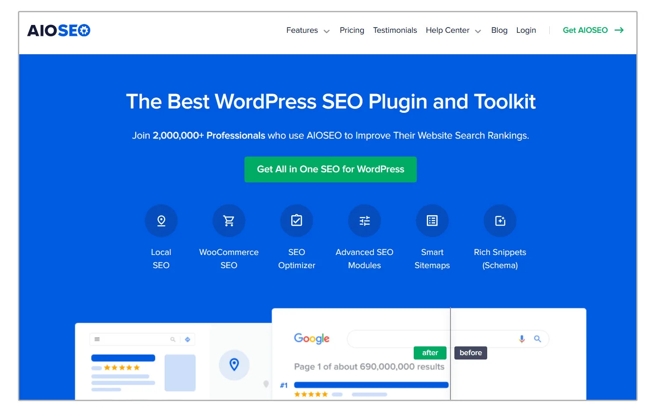Go to the Pricing page

352,30
